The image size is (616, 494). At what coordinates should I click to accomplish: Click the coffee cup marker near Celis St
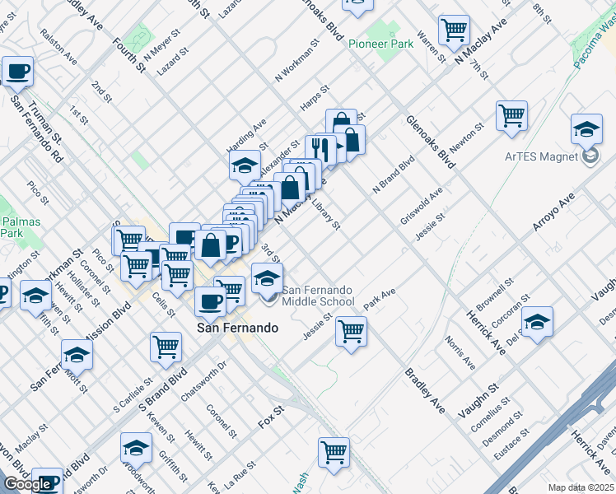click(x=211, y=301)
